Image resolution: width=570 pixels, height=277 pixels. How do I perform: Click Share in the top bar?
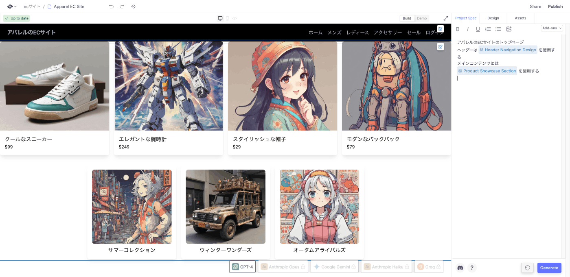tap(535, 7)
